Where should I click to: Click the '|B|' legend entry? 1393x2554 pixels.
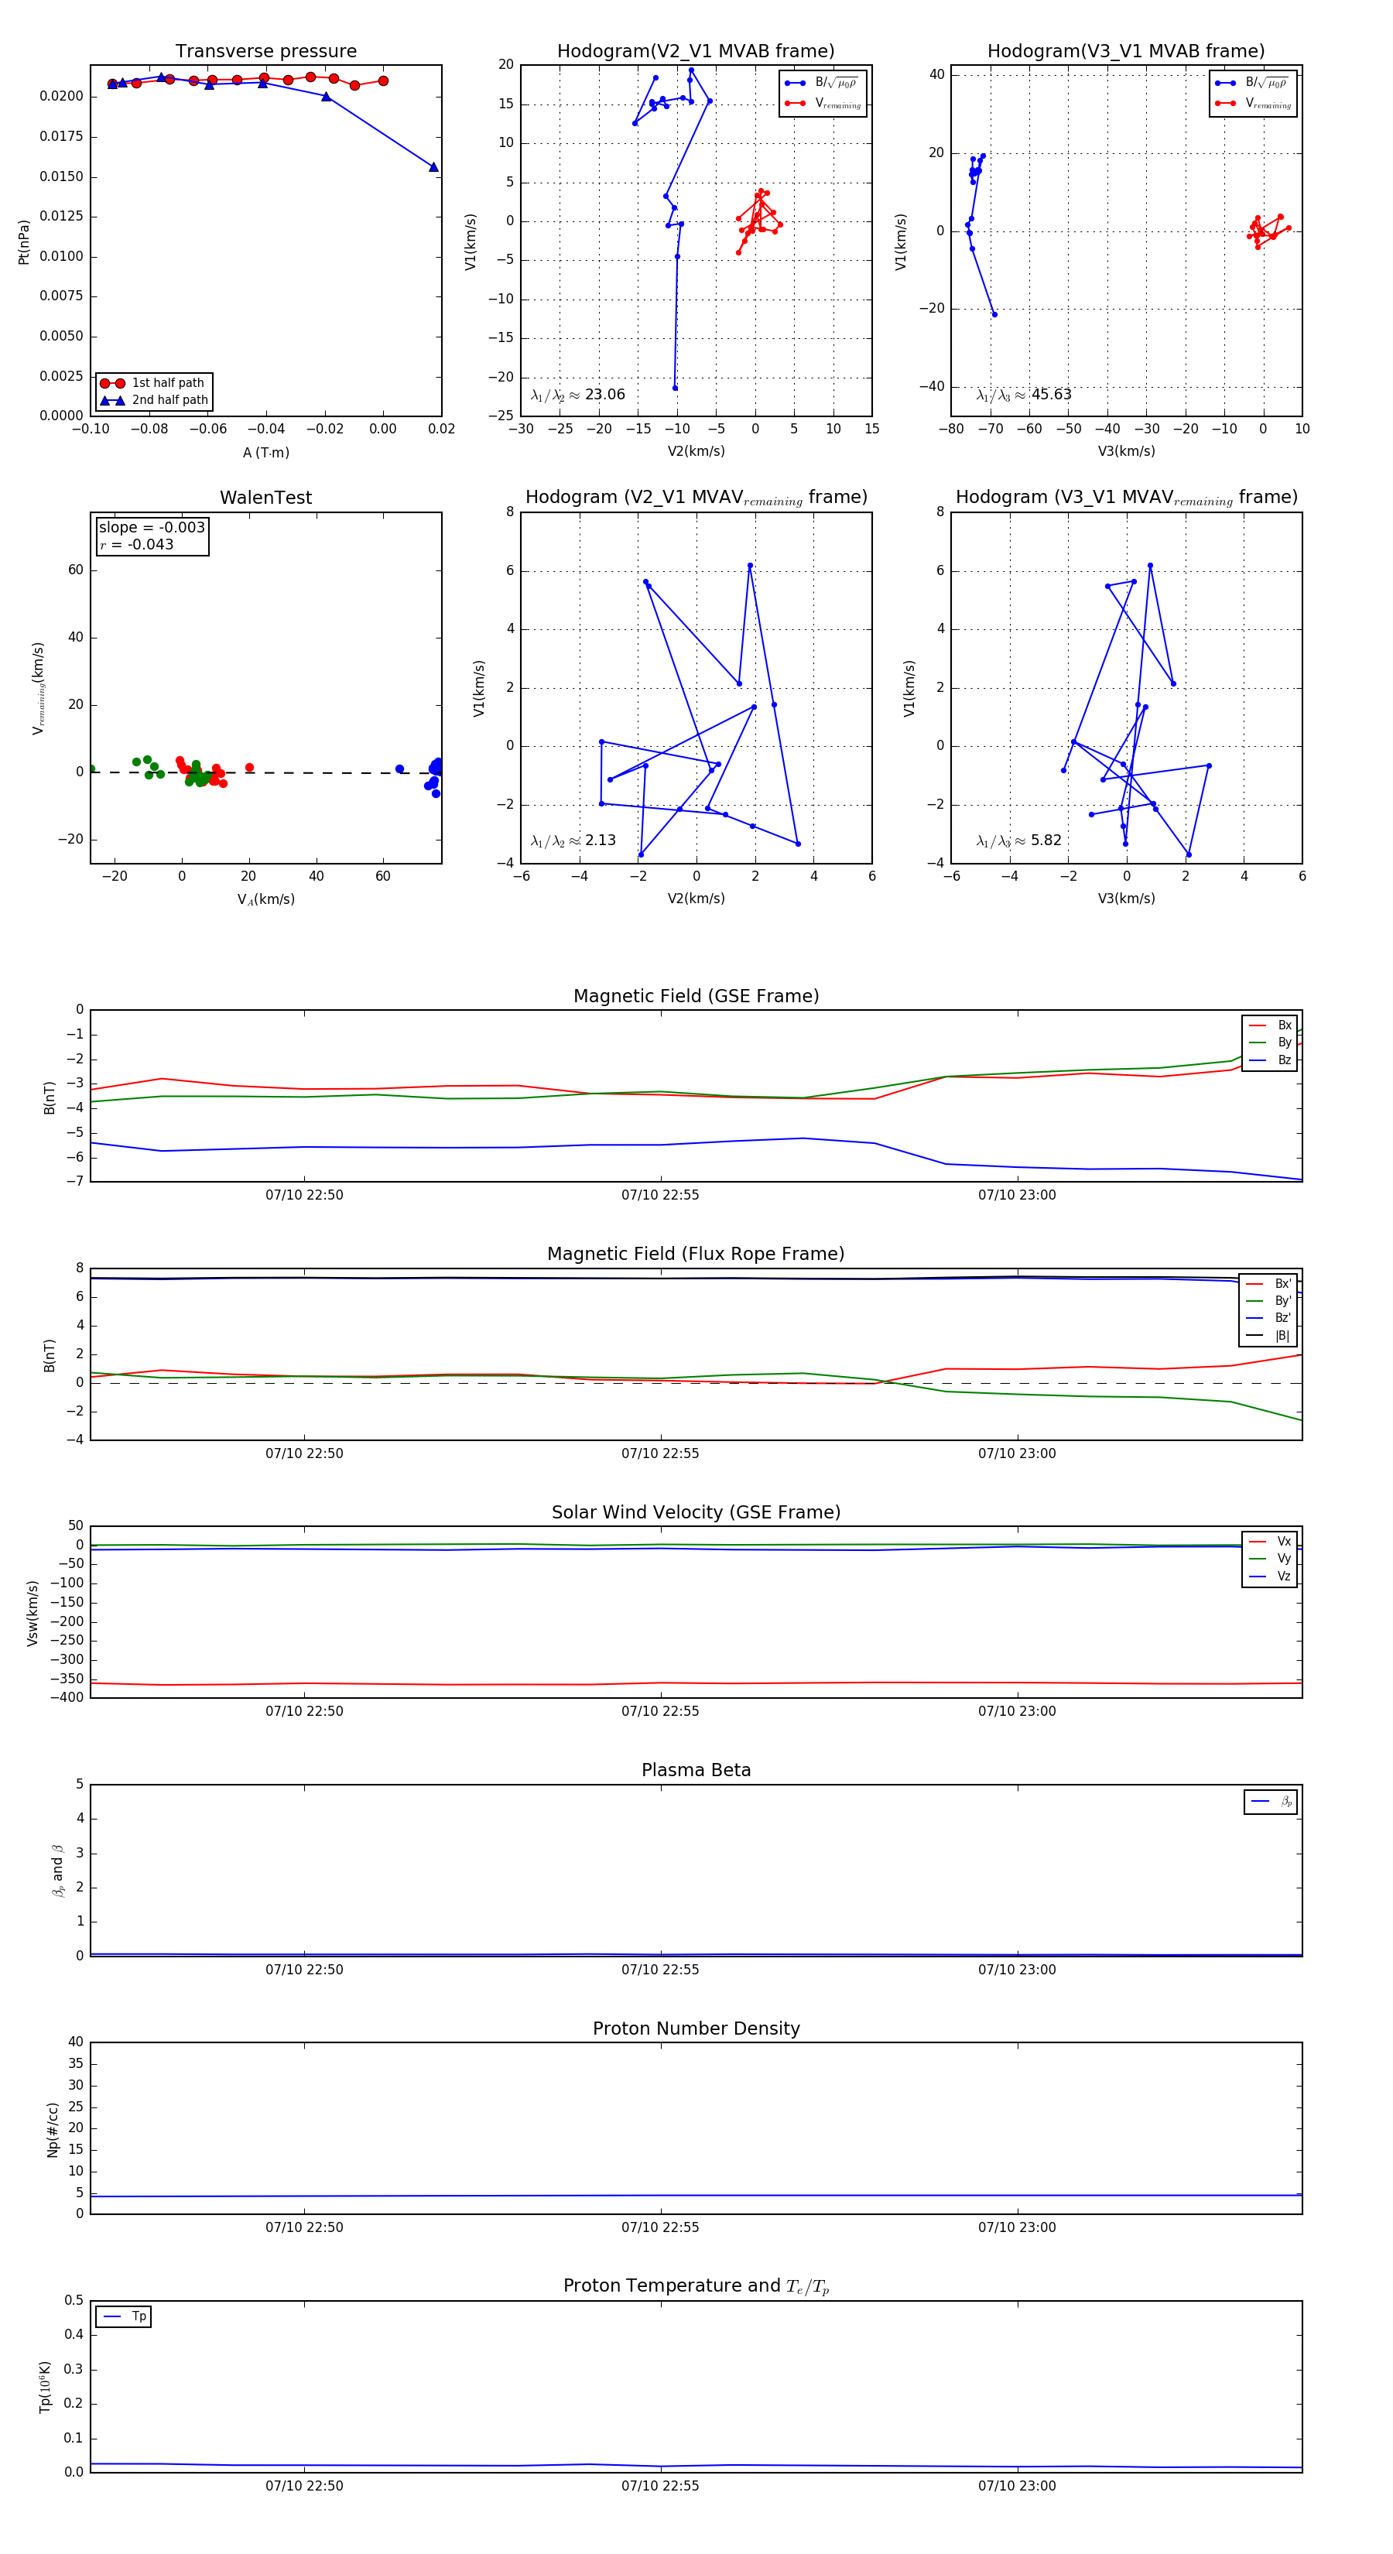[x=1269, y=1337]
